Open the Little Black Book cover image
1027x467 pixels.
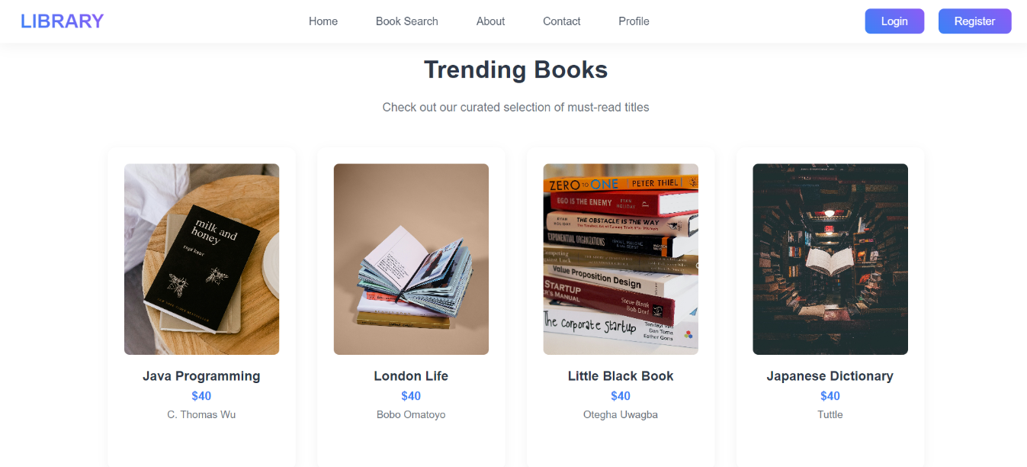tap(620, 259)
